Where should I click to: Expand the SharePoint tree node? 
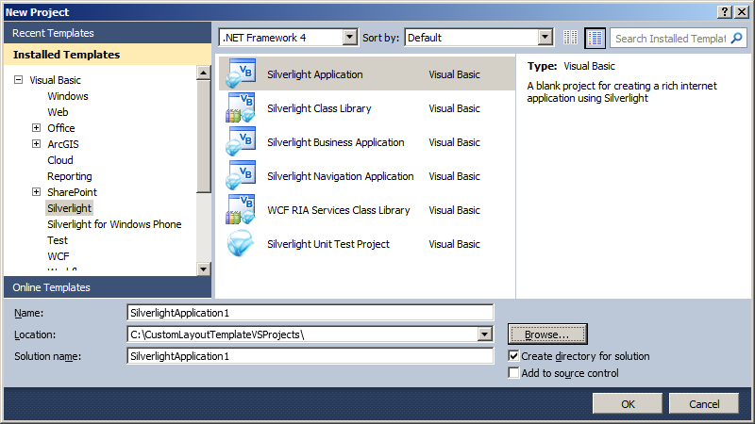click(36, 192)
